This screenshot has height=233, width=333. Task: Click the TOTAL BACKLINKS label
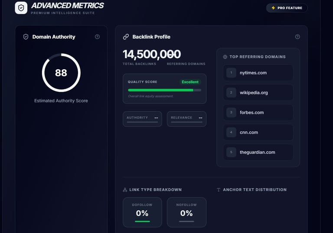tap(139, 64)
